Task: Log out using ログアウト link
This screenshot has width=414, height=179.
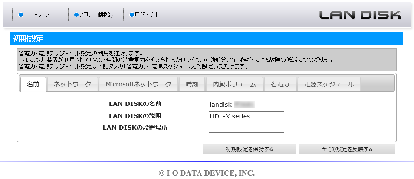Action: pos(147,15)
